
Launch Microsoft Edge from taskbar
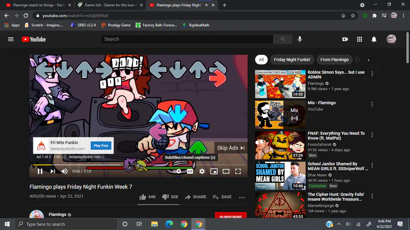click(169, 224)
